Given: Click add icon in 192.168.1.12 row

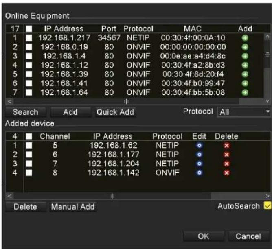Looking at the screenshot, I should coord(245,65).
